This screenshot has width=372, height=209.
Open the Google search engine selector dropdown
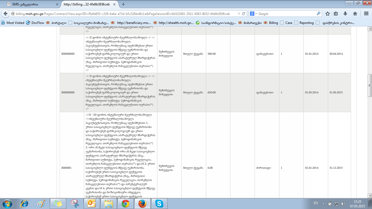253,14
